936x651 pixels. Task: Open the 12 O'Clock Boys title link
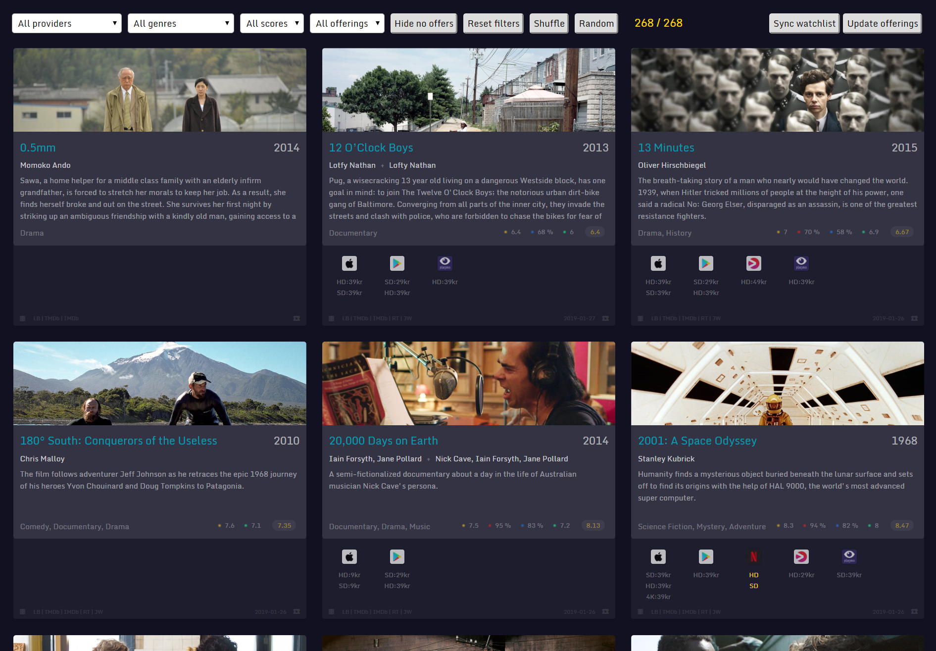(x=371, y=148)
